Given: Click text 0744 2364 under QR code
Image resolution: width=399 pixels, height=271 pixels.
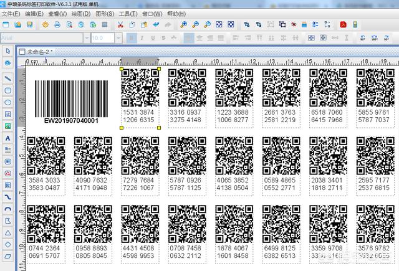Looking at the screenshot, I should pyautogui.click(x=44, y=248).
